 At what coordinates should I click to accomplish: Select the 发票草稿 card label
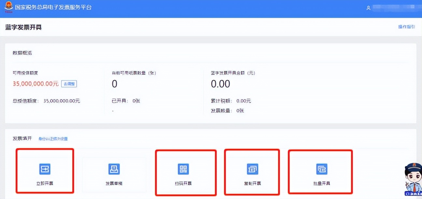pyautogui.click(x=114, y=183)
